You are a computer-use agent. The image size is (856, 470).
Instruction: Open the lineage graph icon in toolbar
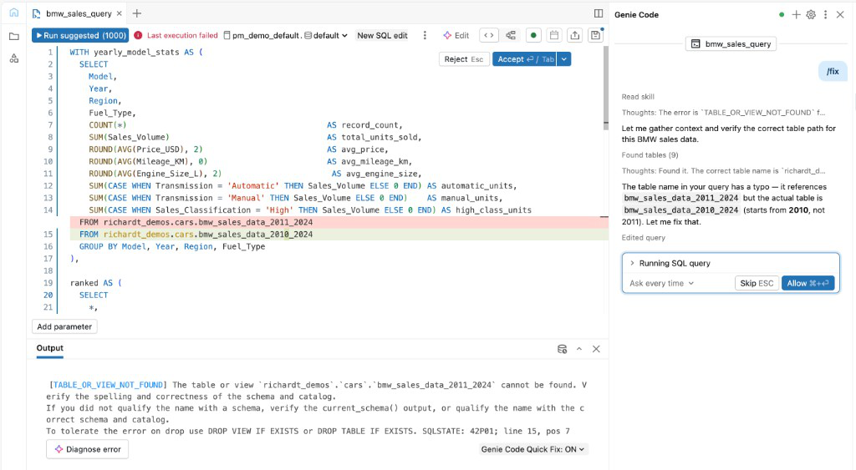click(511, 35)
